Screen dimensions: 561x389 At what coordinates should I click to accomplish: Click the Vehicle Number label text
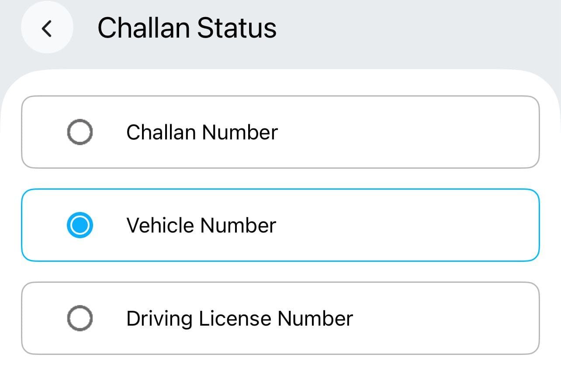(201, 225)
